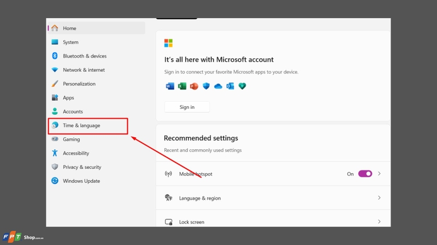
Task: Click the Recommended settings heading
Action: tap(201, 138)
